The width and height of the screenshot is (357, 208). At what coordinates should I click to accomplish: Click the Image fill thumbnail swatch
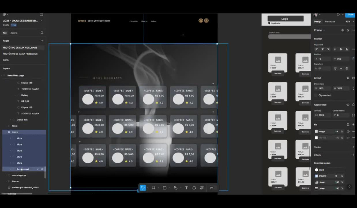point(316,132)
